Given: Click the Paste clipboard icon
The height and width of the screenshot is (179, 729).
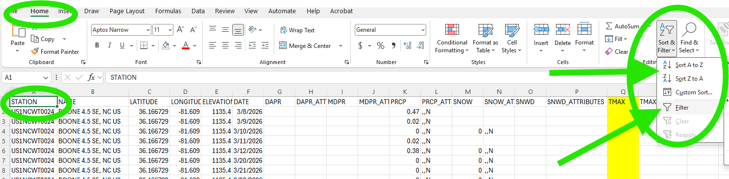Looking at the screenshot, I should tap(18, 31).
